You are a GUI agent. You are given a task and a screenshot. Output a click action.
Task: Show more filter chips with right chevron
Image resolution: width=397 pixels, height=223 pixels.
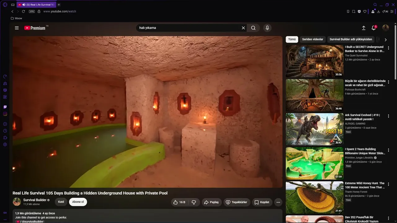(x=386, y=40)
